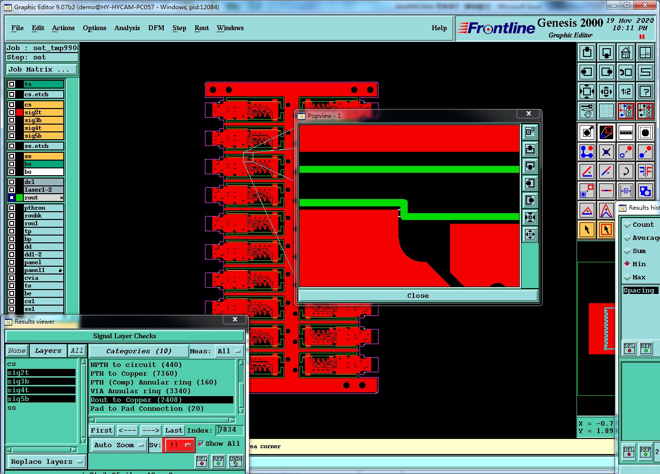Select the Spacing entry in Results history
Image resolution: width=660 pixels, height=474 pixels.
pos(641,290)
